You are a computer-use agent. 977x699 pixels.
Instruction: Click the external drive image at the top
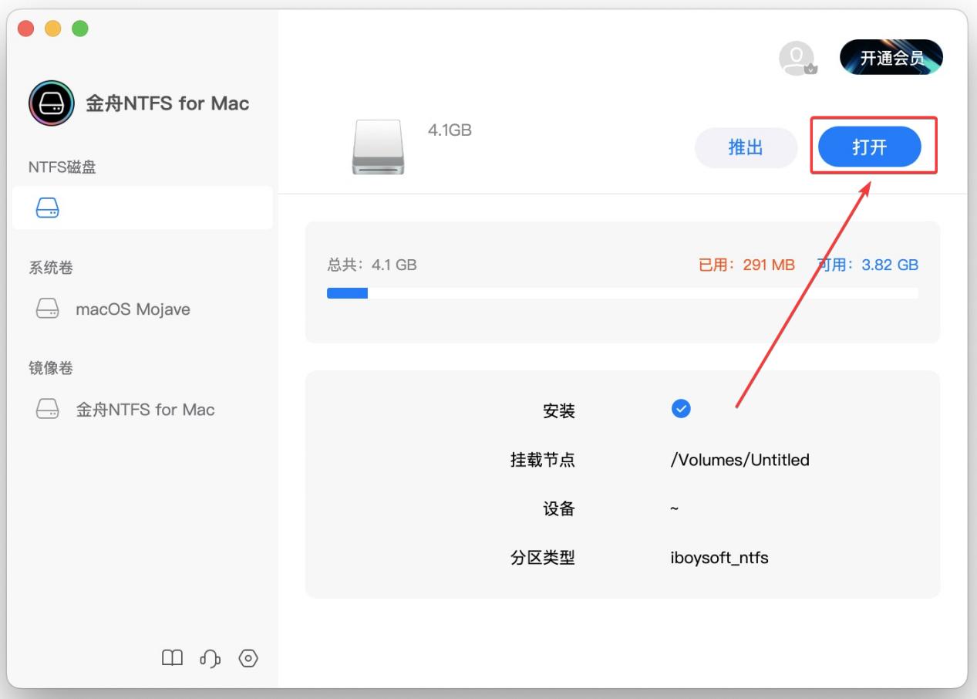(x=378, y=147)
